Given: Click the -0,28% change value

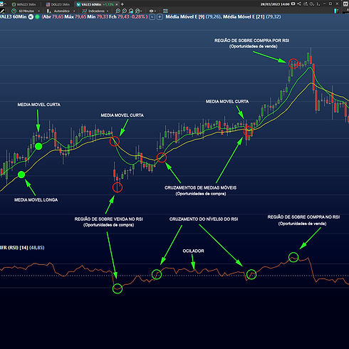Looking at the screenshot, I should pos(137,16).
